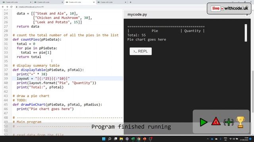This screenshot has height=142, width=254.
Task: Expand the system tray hidden icons chevron
Action: click(x=208, y=139)
